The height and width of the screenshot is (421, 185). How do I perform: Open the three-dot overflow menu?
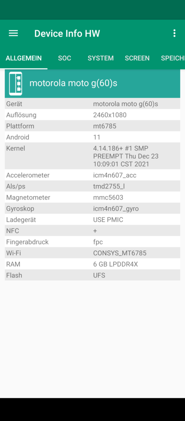[174, 33]
